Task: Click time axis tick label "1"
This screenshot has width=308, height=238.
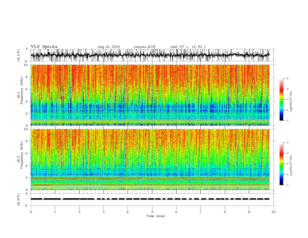Action: point(55,212)
